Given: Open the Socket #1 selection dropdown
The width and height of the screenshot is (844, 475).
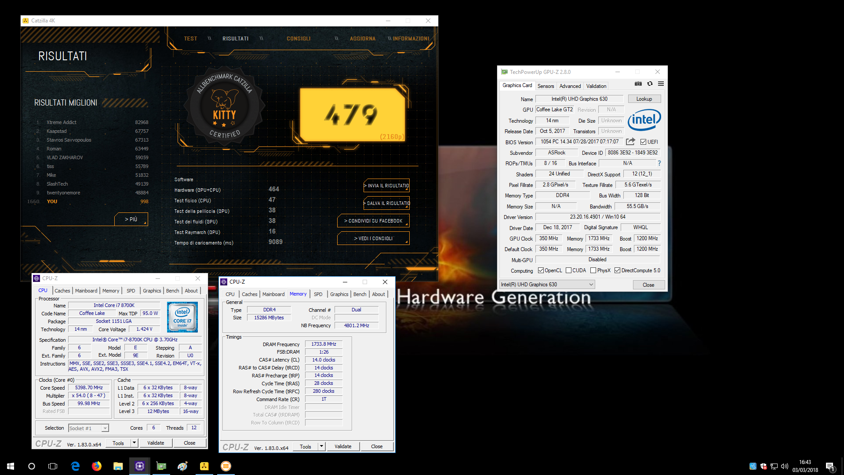Looking at the screenshot, I should point(88,428).
